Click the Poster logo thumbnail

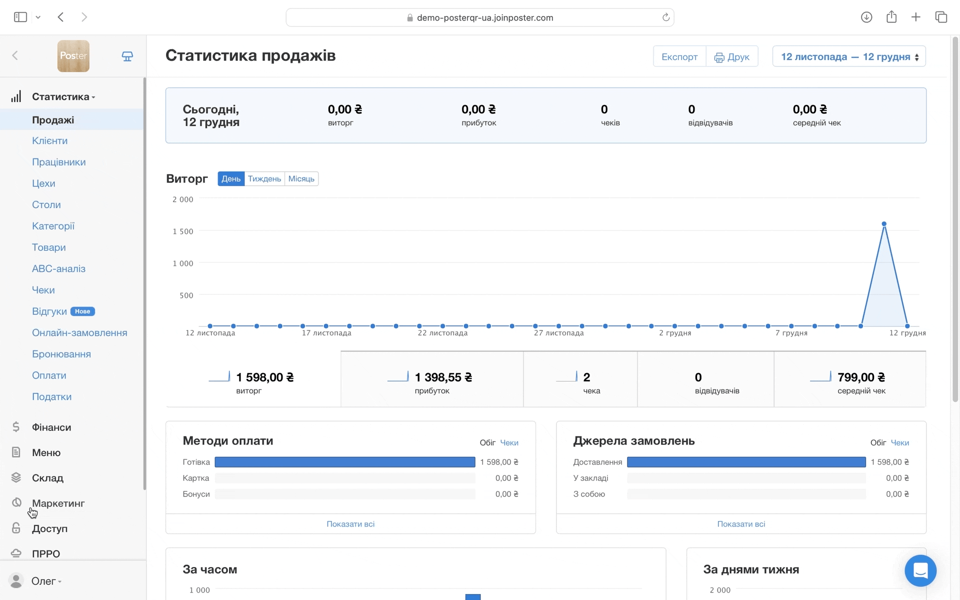click(73, 56)
